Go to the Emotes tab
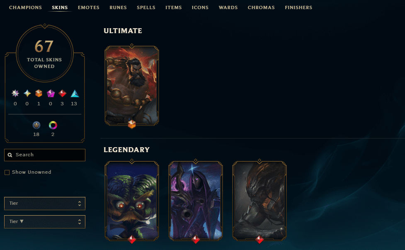 coord(89,7)
